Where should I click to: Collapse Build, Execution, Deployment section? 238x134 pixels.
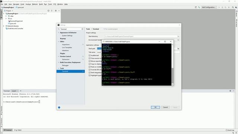[59, 63]
